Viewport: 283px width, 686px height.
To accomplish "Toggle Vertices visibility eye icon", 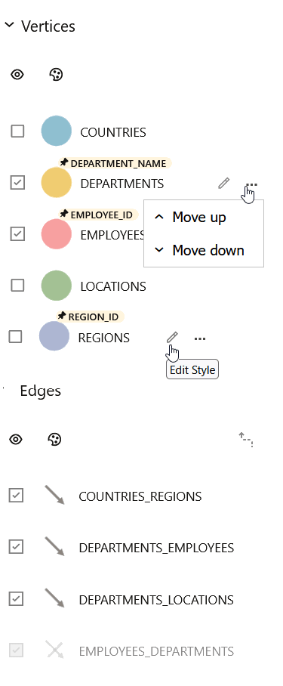I will 17,75.
